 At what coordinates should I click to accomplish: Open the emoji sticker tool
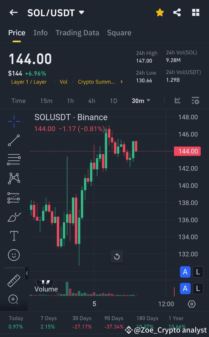pos(14,255)
